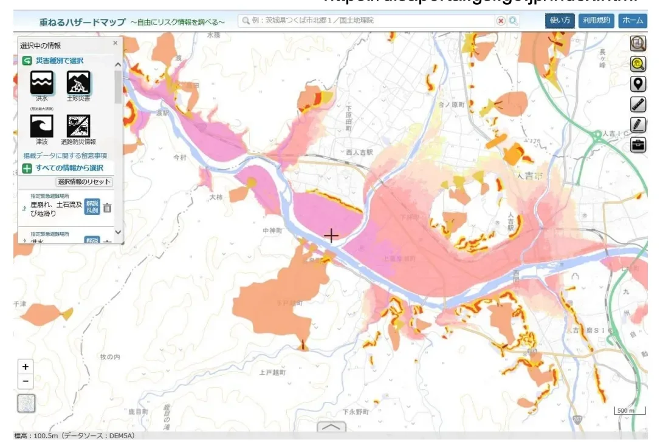Click the 下永野町 label on map

(x=356, y=412)
